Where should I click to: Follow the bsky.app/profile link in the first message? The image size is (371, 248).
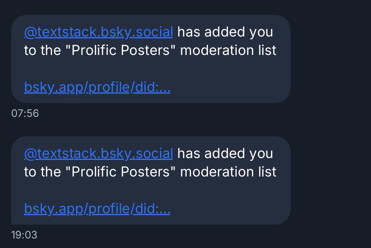click(97, 88)
